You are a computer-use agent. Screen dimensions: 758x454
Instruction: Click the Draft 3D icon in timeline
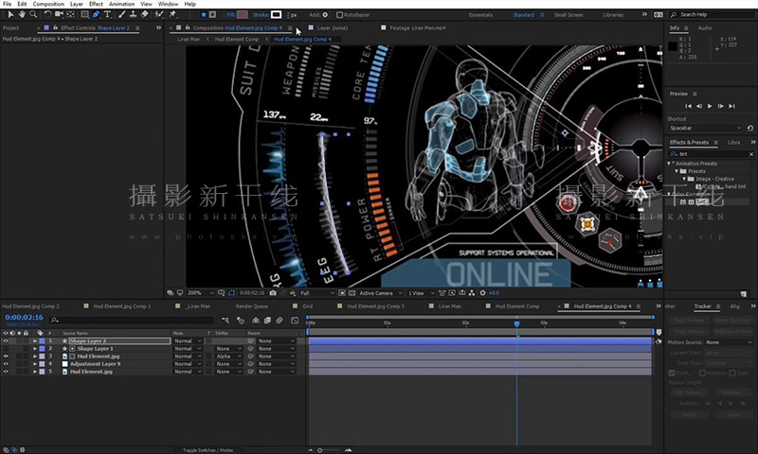click(x=241, y=320)
